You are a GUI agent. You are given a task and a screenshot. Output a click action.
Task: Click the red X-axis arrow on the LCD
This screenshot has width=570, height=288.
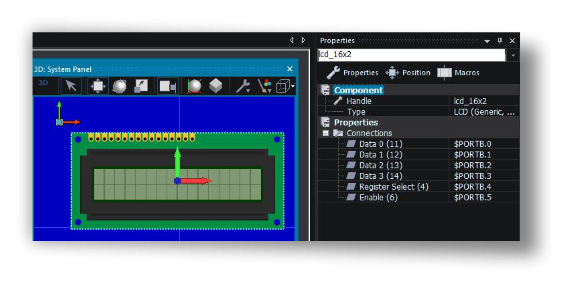click(196, 181)
